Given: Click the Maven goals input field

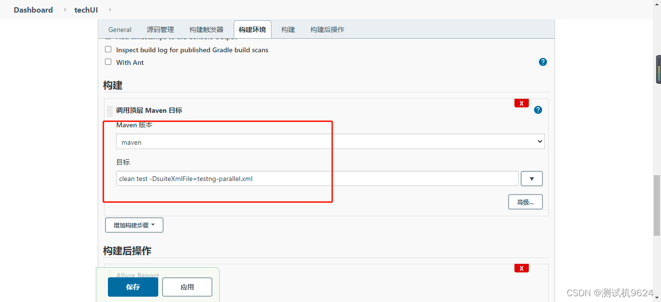Looking at the screenshot, I should 317,179.
